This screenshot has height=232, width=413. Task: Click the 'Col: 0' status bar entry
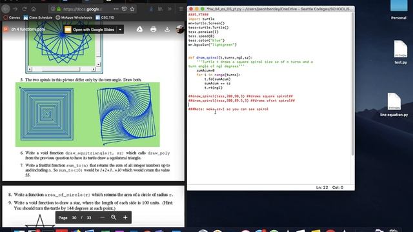click(337, 188)
